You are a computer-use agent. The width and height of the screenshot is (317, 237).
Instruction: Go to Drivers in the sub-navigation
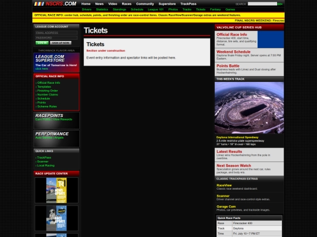click(x=87, y=9)
